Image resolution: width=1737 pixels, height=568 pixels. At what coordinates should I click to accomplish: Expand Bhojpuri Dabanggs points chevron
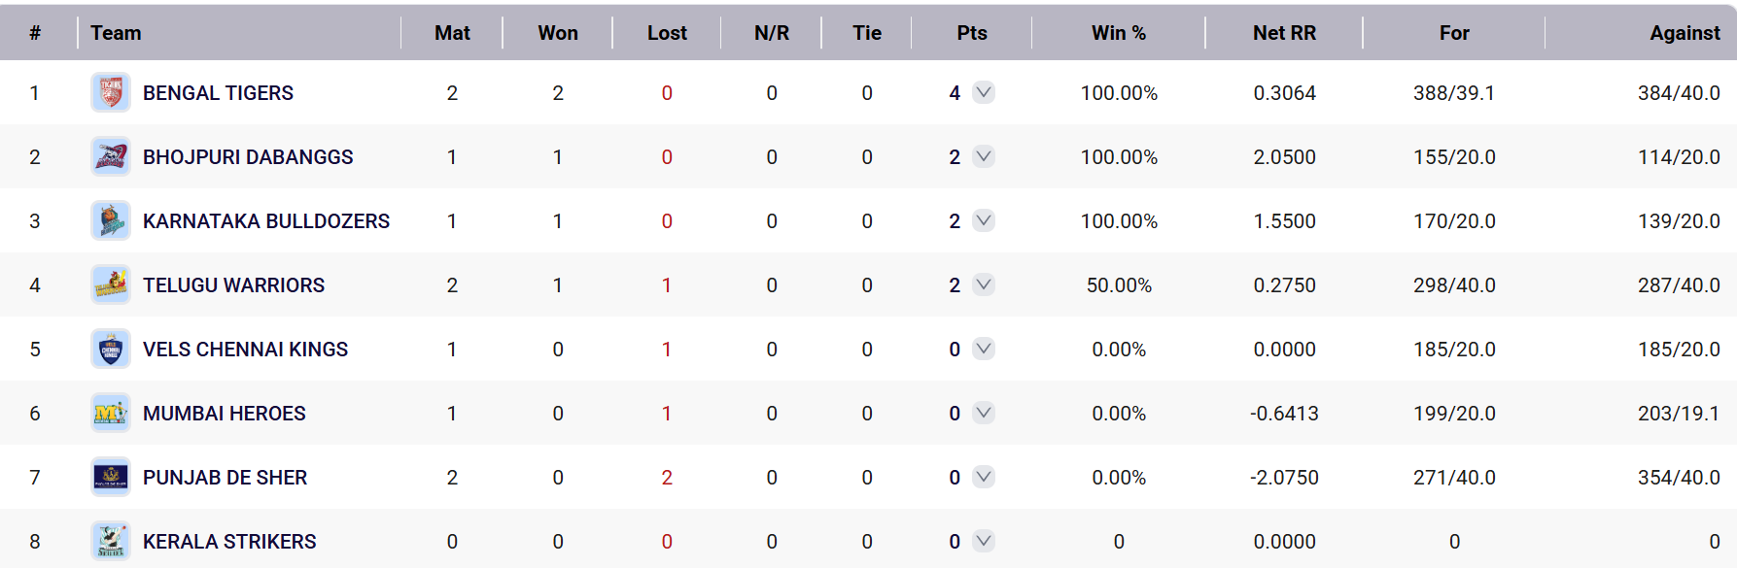[x=984, y=157]
